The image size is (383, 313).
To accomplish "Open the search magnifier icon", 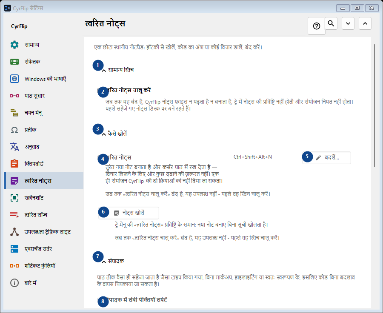I will (331, 23).
